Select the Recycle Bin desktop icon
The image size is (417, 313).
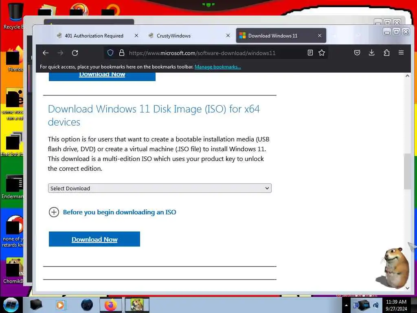pos(13,16)
